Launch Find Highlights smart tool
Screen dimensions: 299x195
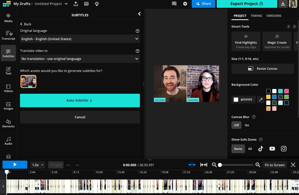tap(246, 41)
